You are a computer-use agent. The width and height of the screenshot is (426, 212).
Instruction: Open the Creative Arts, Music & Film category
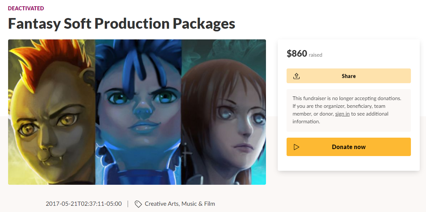pos(180,204)
